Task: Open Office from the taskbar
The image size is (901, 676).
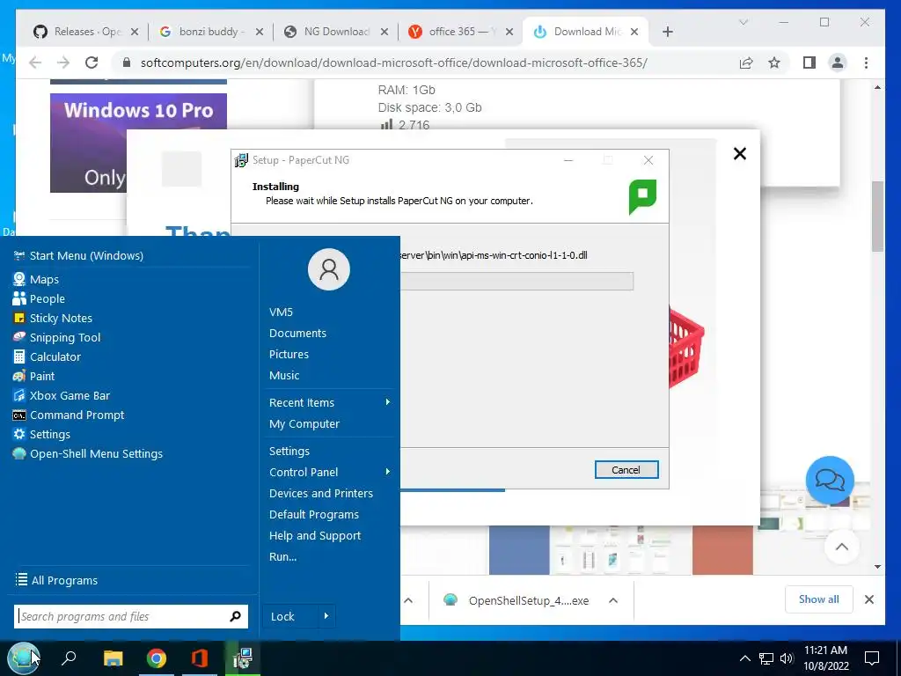Action: [x=200, y=658]
